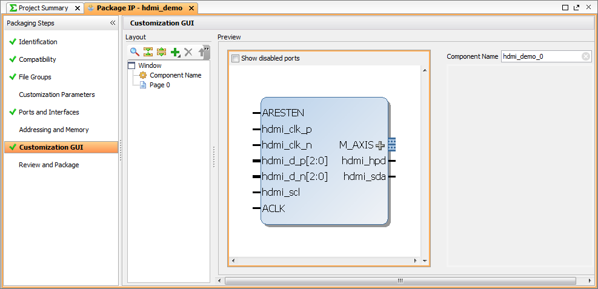This screenshot has width=598, height=289.
Task: Click the gear icon beside Component Name
Action: pos(143,75)
